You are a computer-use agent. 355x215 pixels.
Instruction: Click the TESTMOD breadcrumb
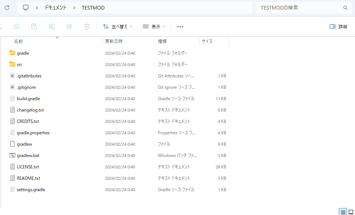(x=93, y=8)
